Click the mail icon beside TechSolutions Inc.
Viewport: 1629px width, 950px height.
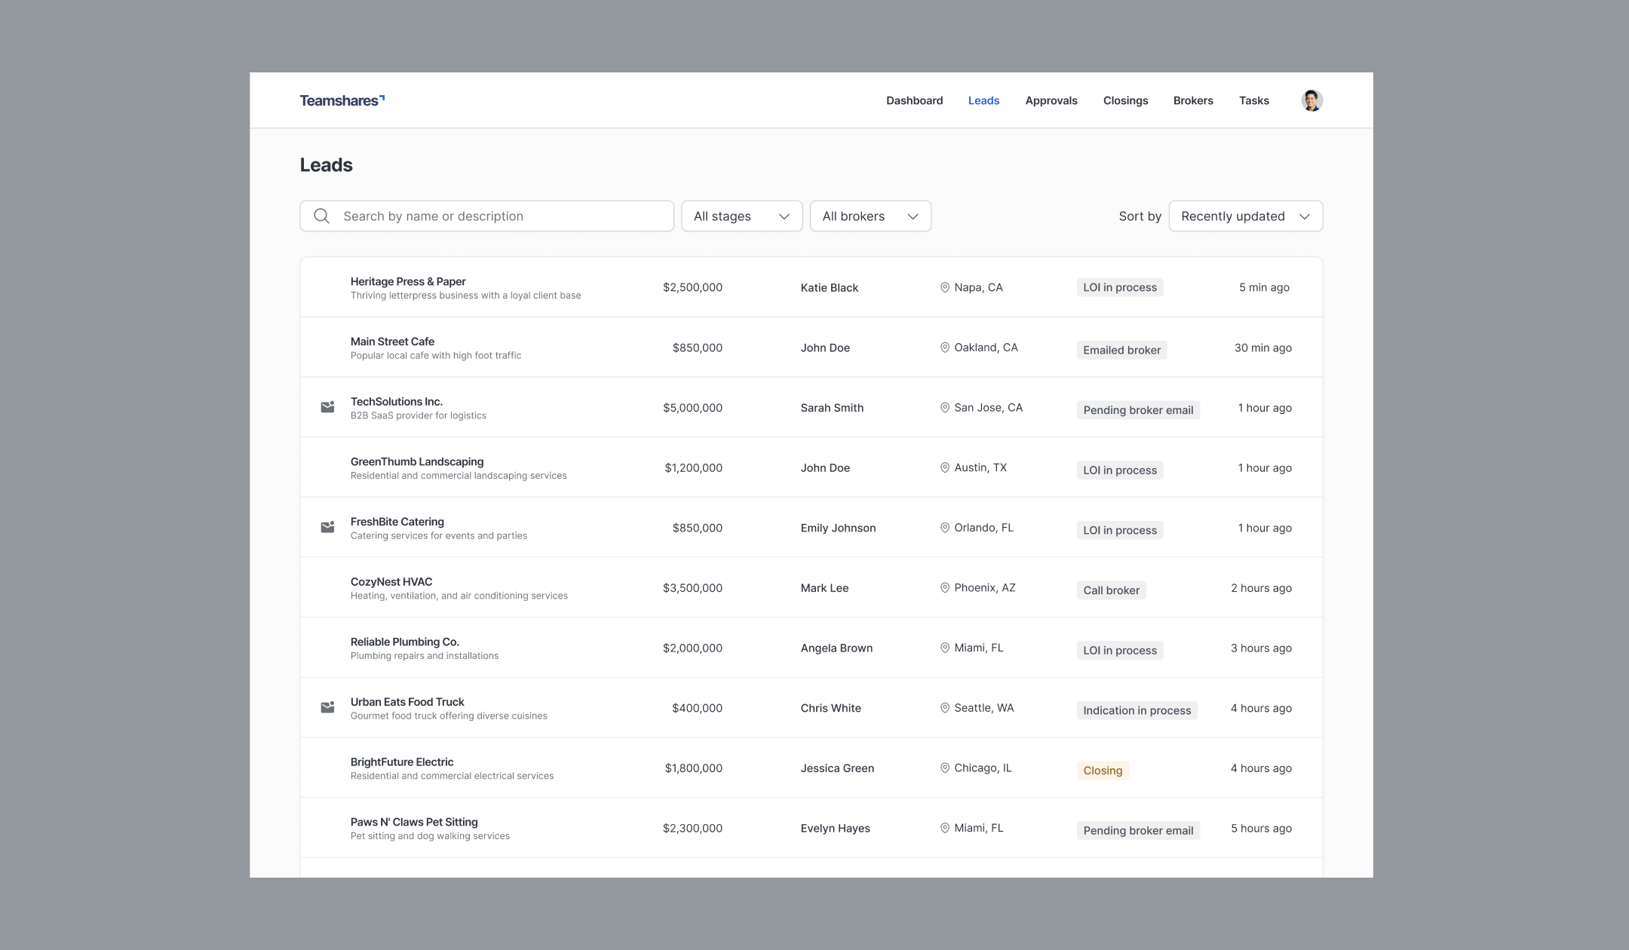coord(327,407)
